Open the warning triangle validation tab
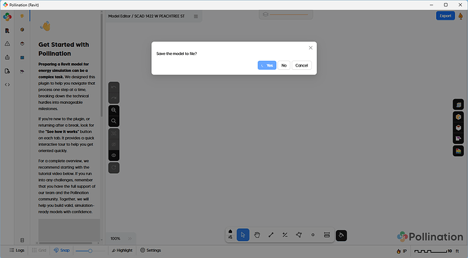Viewport: 468px width, 258px height. [7, 44]
